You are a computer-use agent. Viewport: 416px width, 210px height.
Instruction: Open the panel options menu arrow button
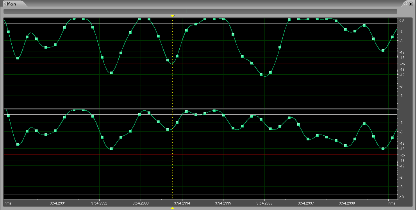[411, 4]
